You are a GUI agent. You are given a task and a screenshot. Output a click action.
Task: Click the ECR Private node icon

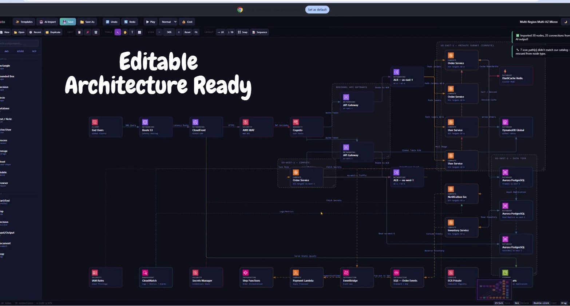click(x=451, y=273)
